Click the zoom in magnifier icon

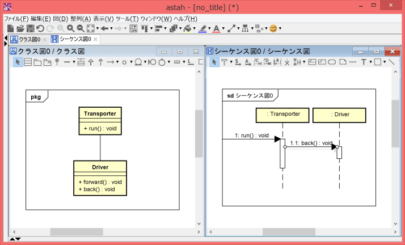(70, 28)
